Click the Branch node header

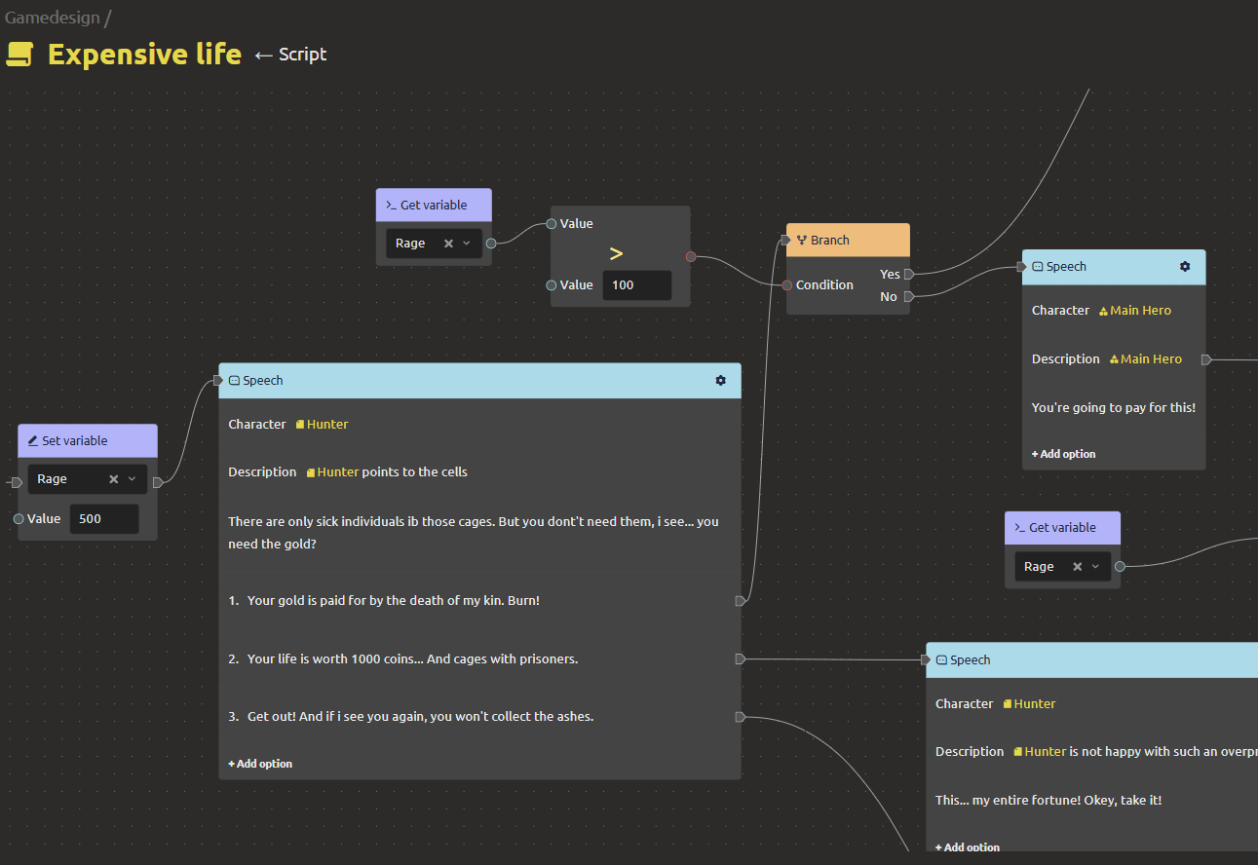tap(848, 241)
